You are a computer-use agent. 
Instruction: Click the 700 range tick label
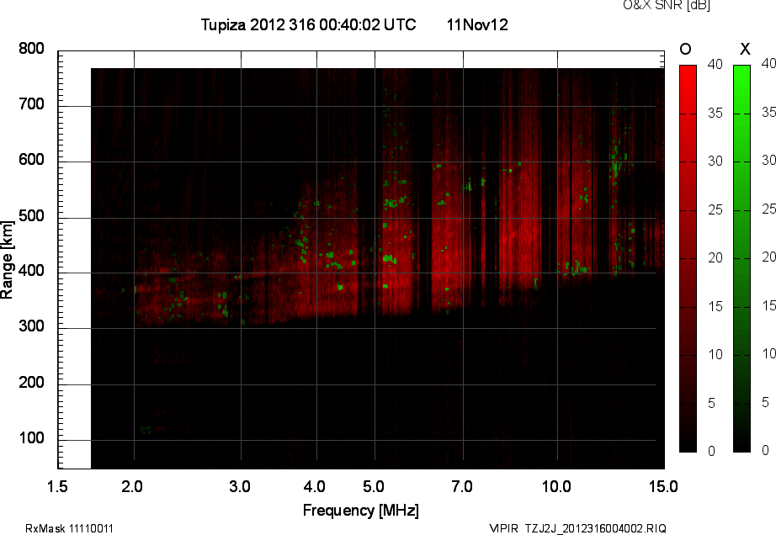click(31, 104)
